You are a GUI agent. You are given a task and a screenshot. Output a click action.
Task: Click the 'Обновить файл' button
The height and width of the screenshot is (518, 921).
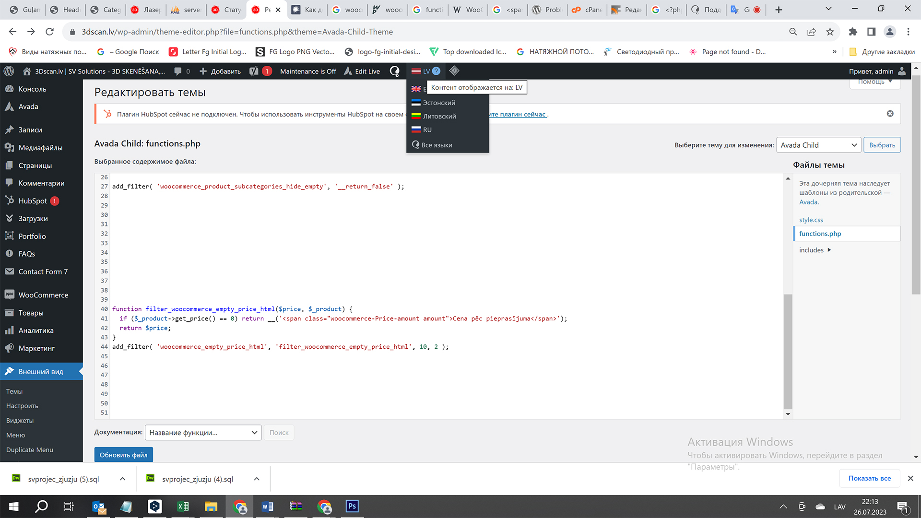(x=123, y=455)
